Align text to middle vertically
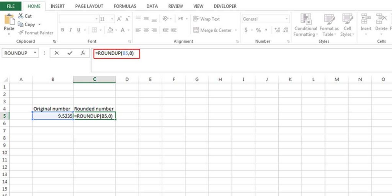 pos(146,18)
